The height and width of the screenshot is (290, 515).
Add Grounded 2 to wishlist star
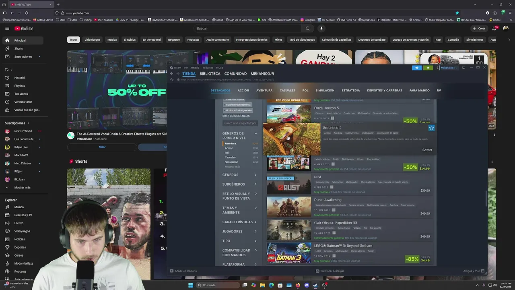pyautogui.click(x=431, y=128)
